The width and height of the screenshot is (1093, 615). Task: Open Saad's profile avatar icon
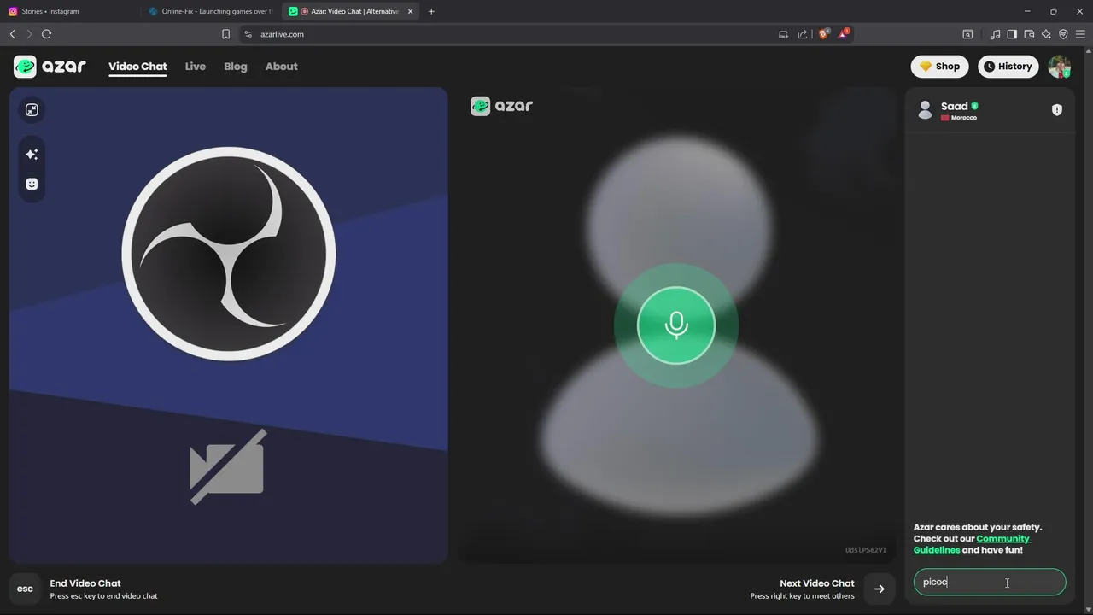pos(925,110)
